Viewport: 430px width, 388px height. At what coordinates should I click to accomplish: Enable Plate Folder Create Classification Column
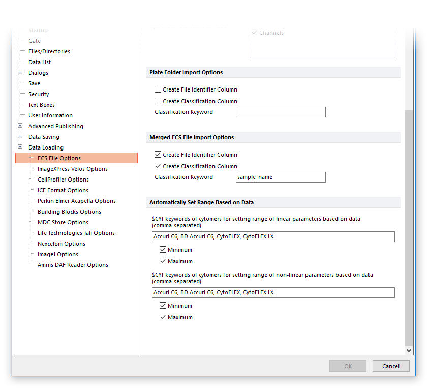point(158,101)
